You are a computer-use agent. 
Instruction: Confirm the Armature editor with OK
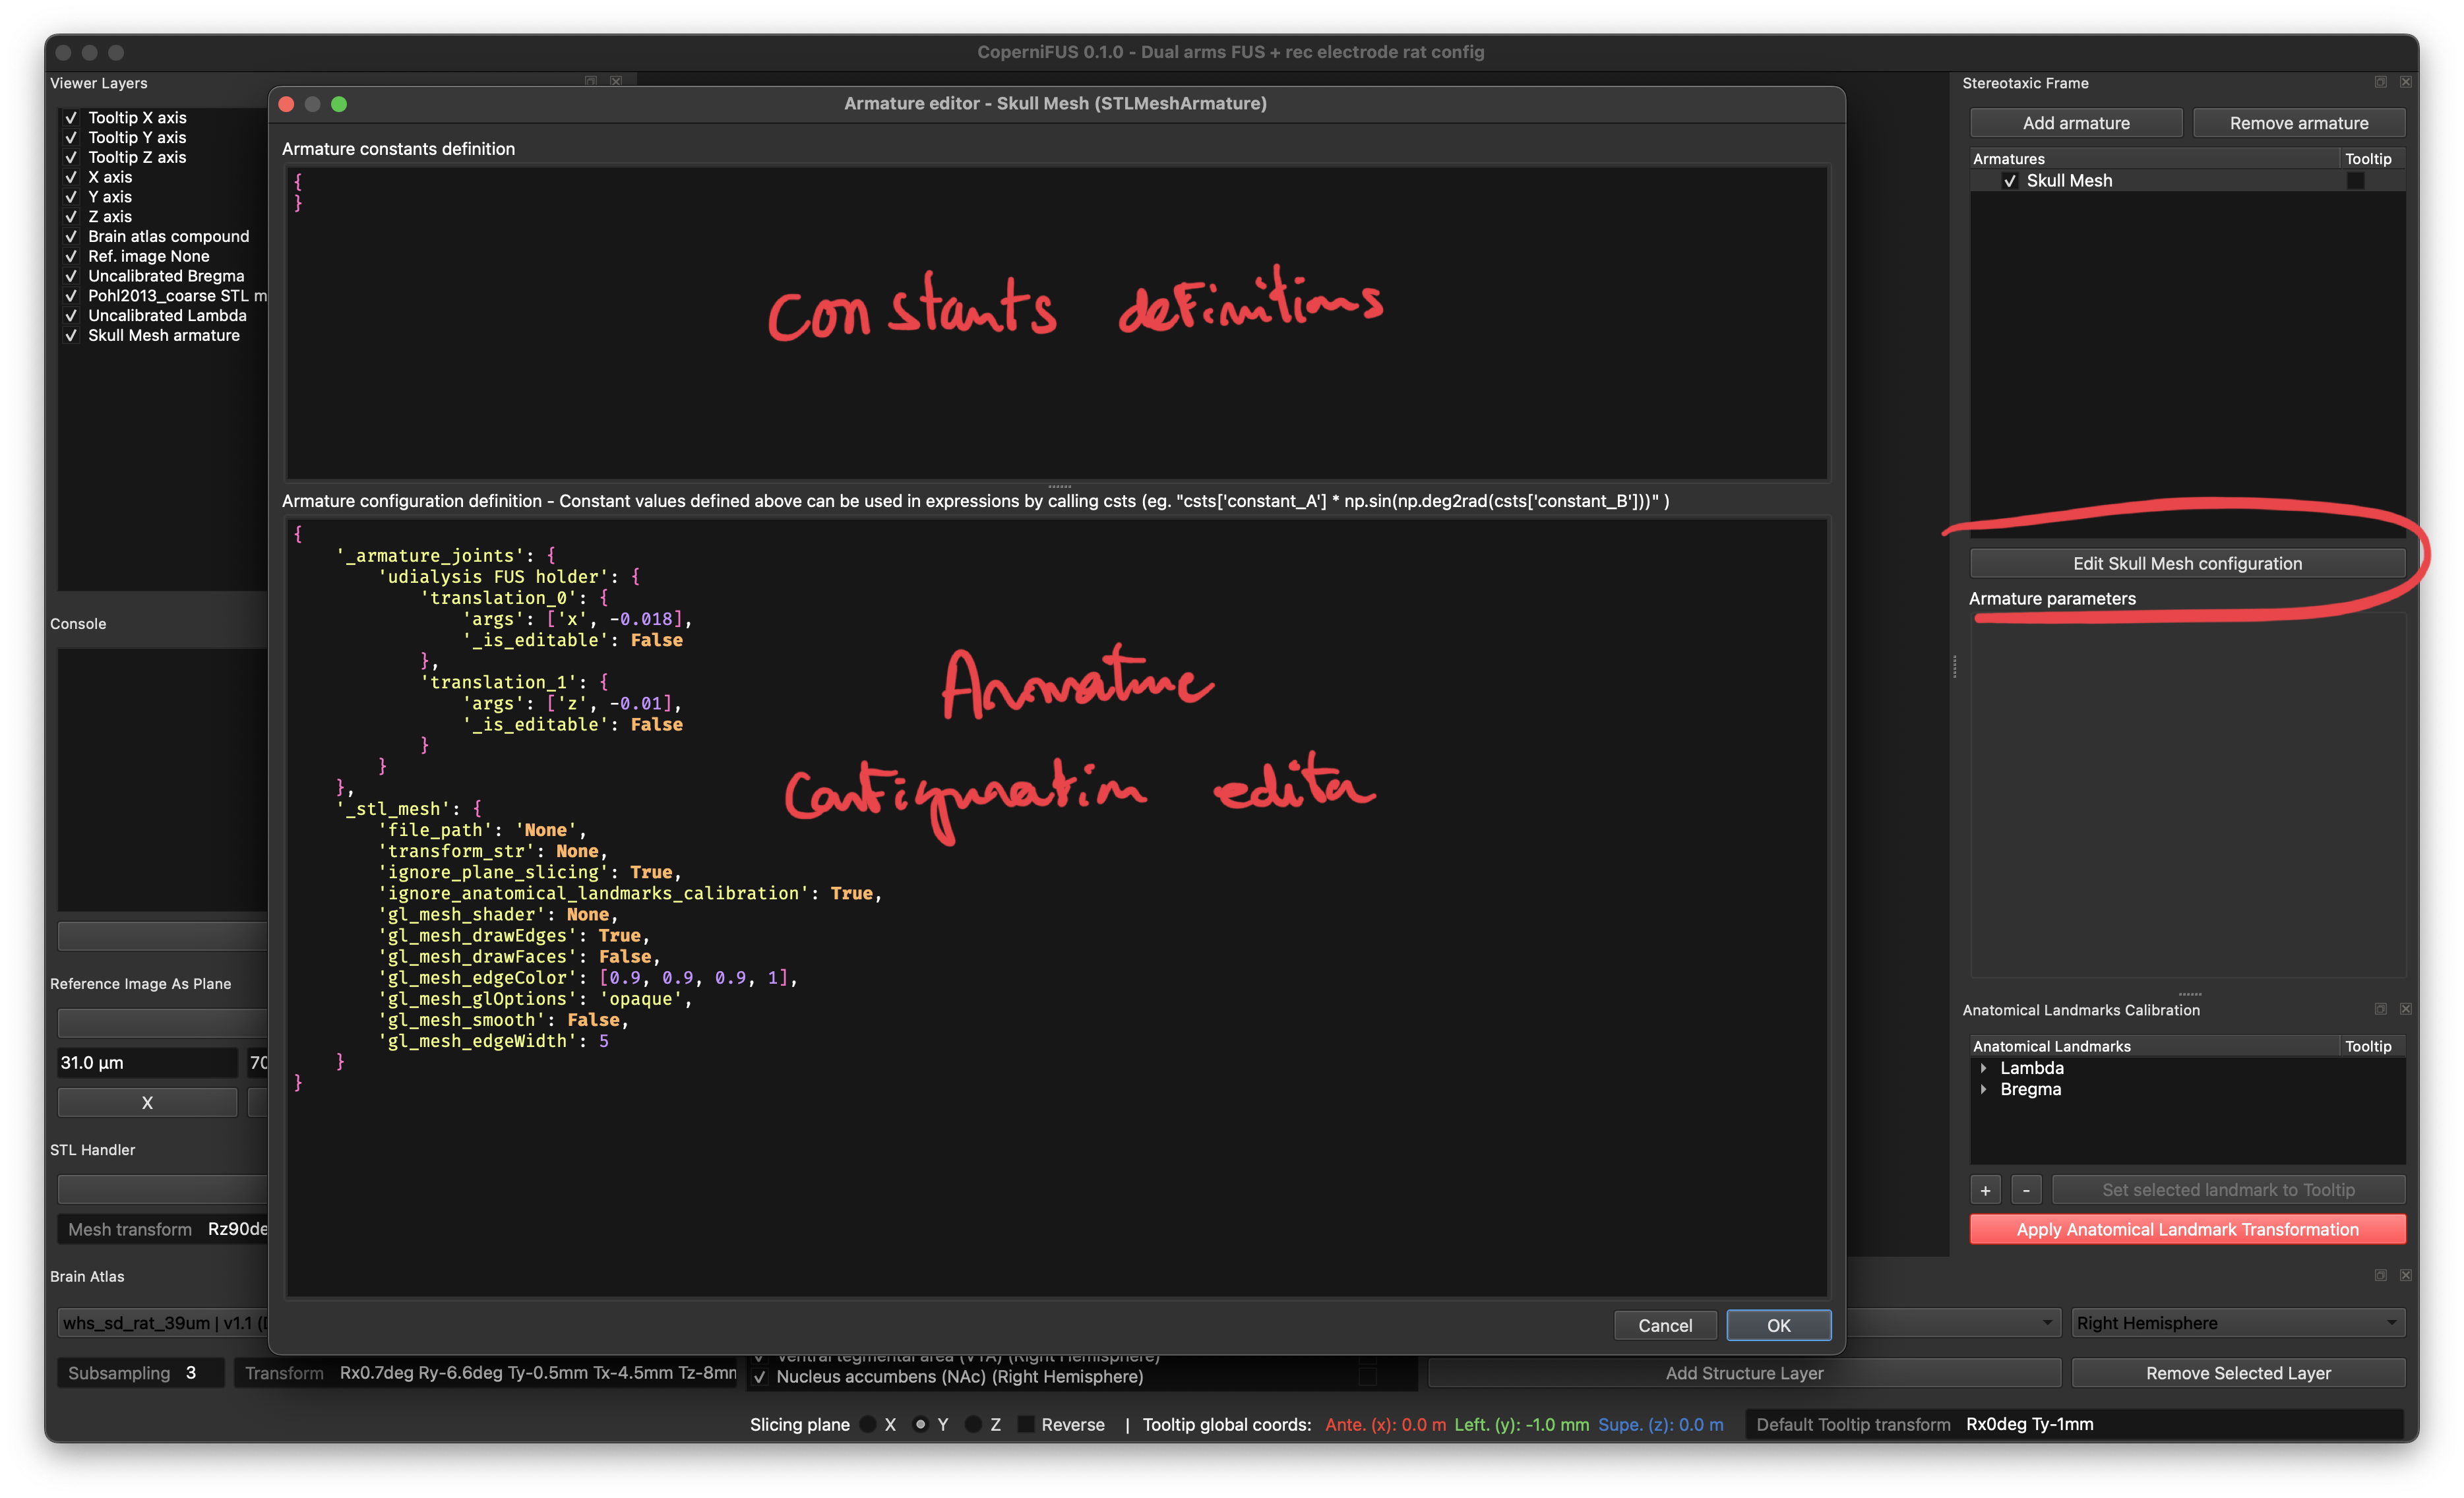[1778, 1325]
